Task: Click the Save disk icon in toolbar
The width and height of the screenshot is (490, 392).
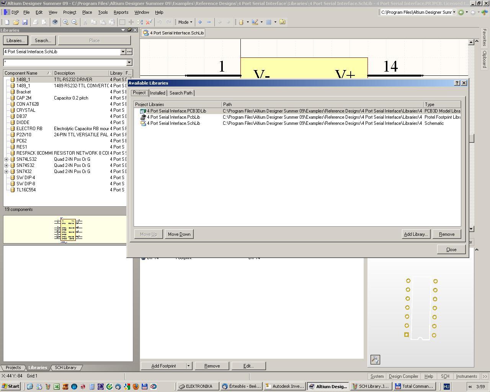Action: [x=25, y=22]
